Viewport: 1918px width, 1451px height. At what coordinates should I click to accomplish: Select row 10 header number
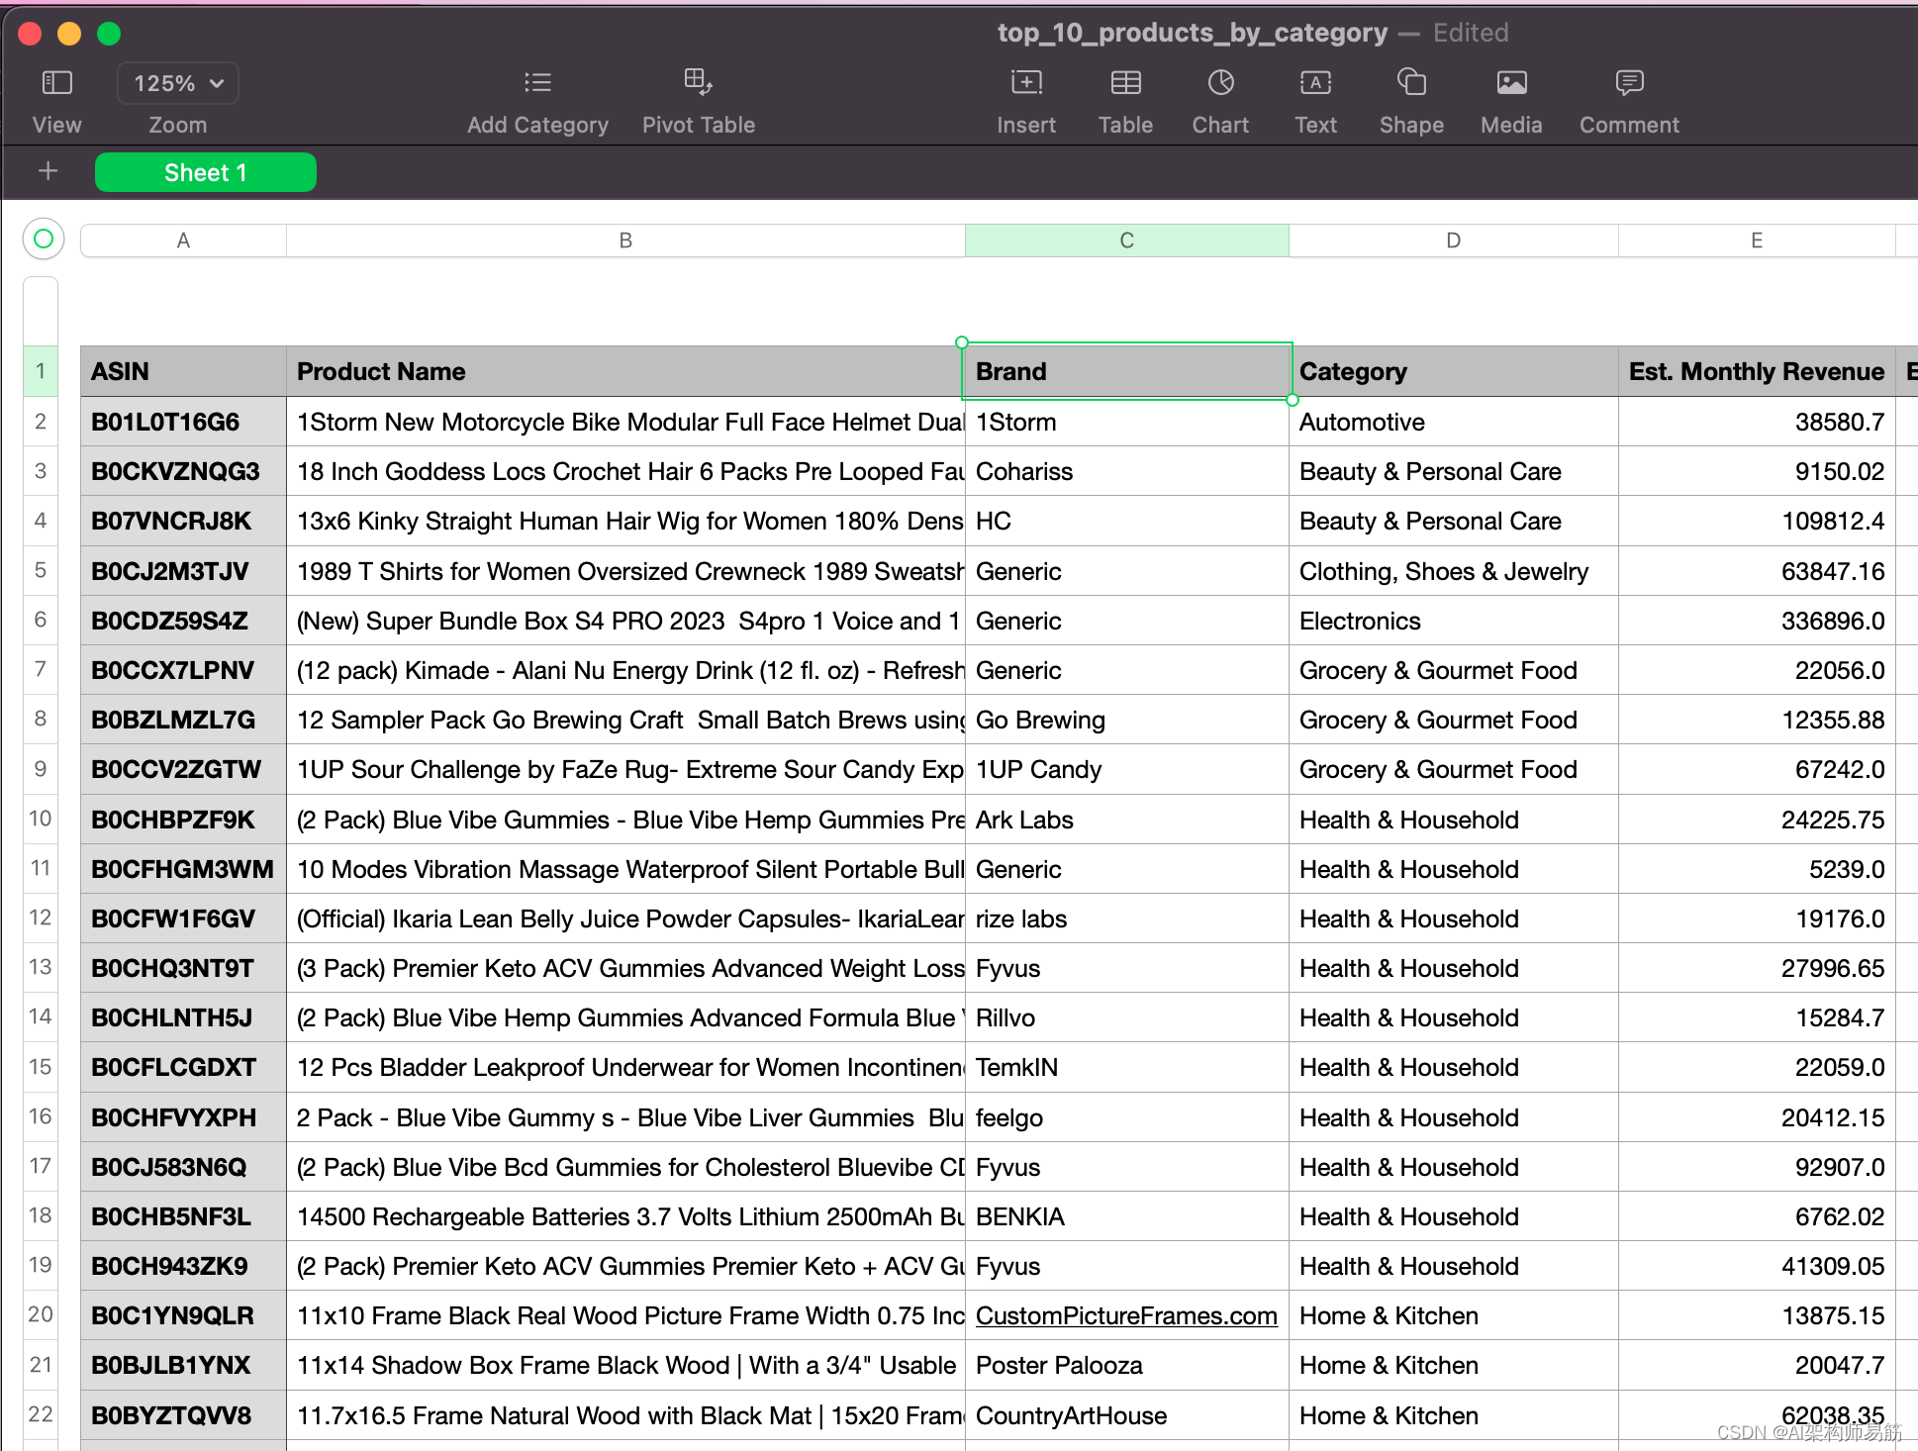click(41, 819)
